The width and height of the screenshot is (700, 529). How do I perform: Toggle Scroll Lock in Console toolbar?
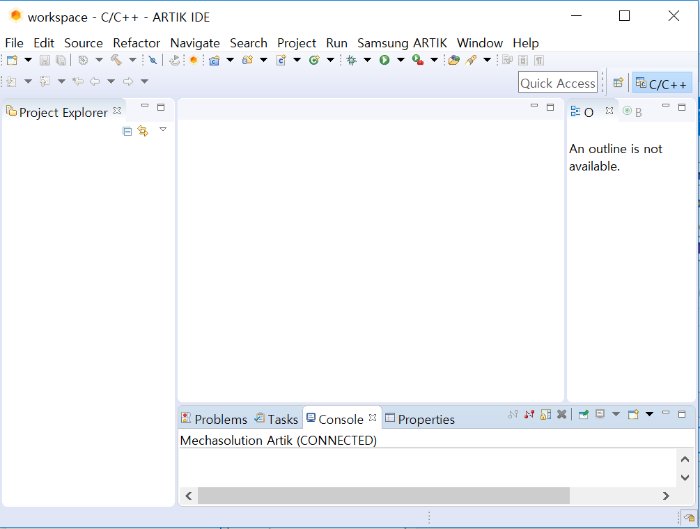pyautogui.click(x=545, y=414)
